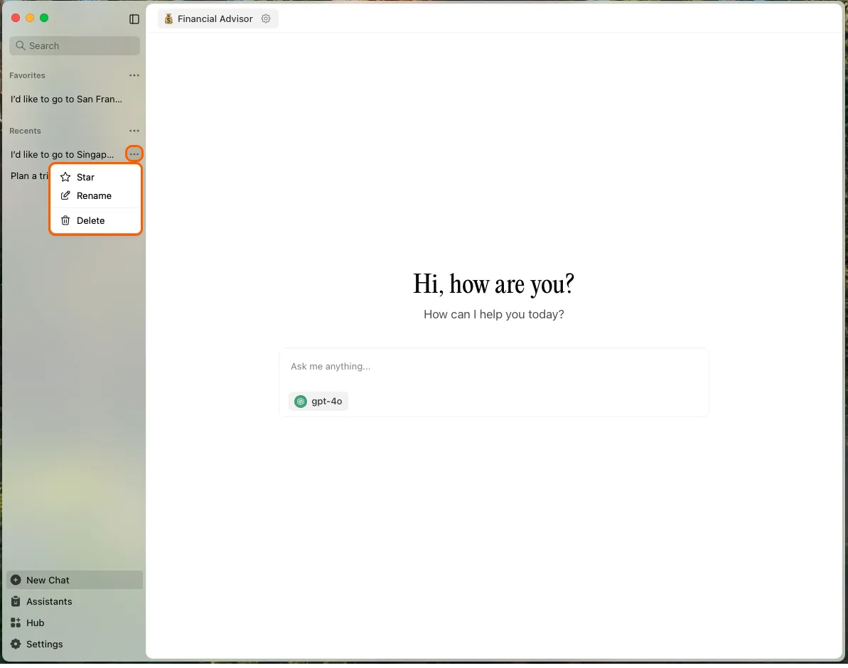Open the San Francisco favorite conversation
The width and height of the screenshot is (848, 668).
coord(66,99)
